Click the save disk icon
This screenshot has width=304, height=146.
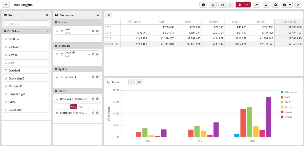click(284, 5)
